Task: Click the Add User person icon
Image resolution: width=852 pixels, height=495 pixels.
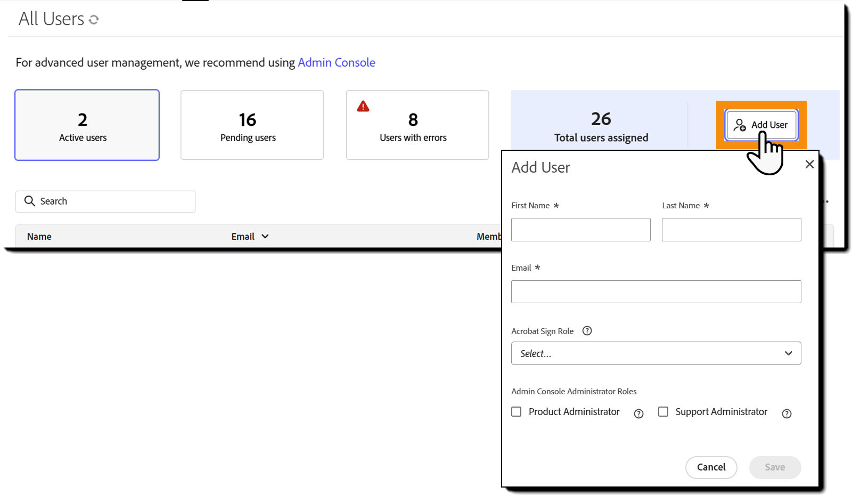Action: pos(740,125)
